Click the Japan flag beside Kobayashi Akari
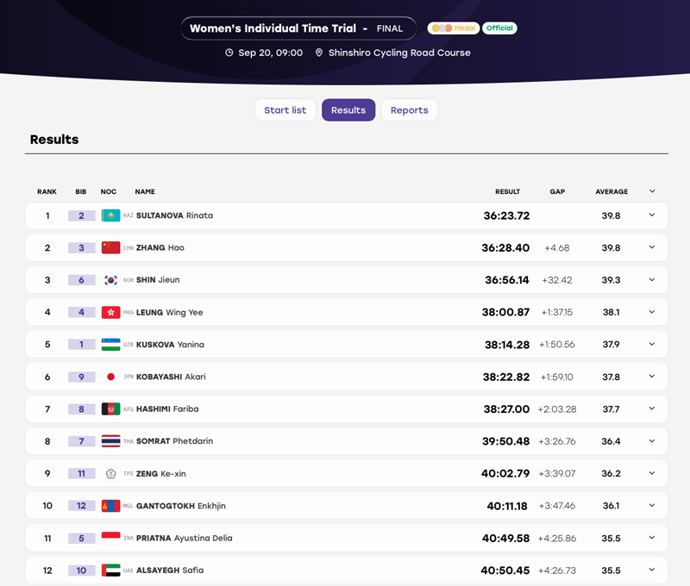690x586 pixels. [x=110, y=377]
